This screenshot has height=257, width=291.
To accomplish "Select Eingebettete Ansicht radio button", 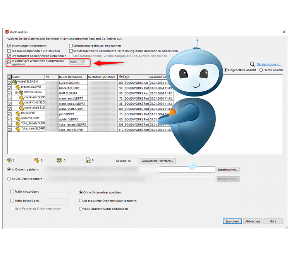I will (x=226, y=70).
